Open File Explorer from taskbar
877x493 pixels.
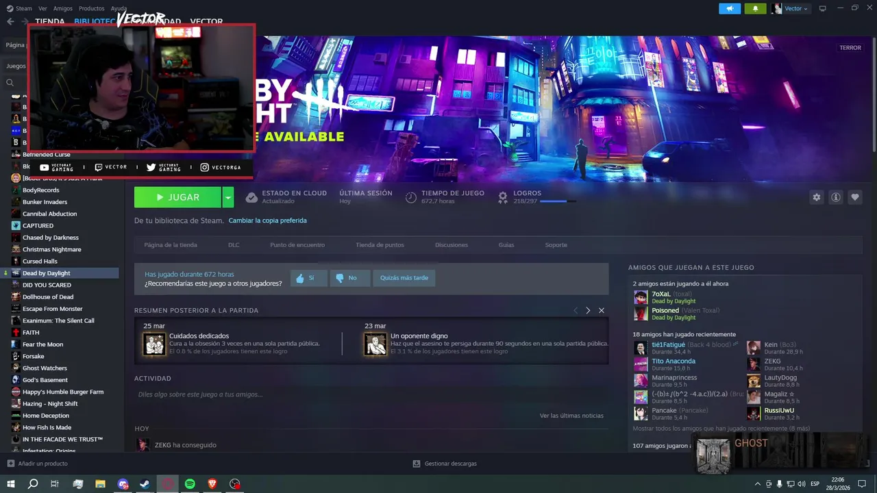tap(100, 484)
